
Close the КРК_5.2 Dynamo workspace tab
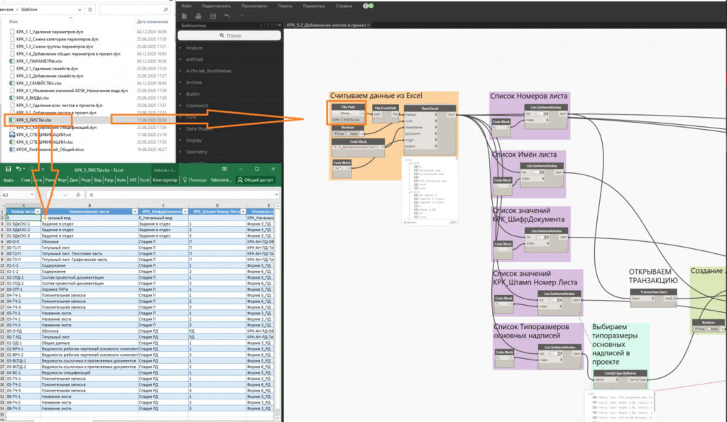368,25
